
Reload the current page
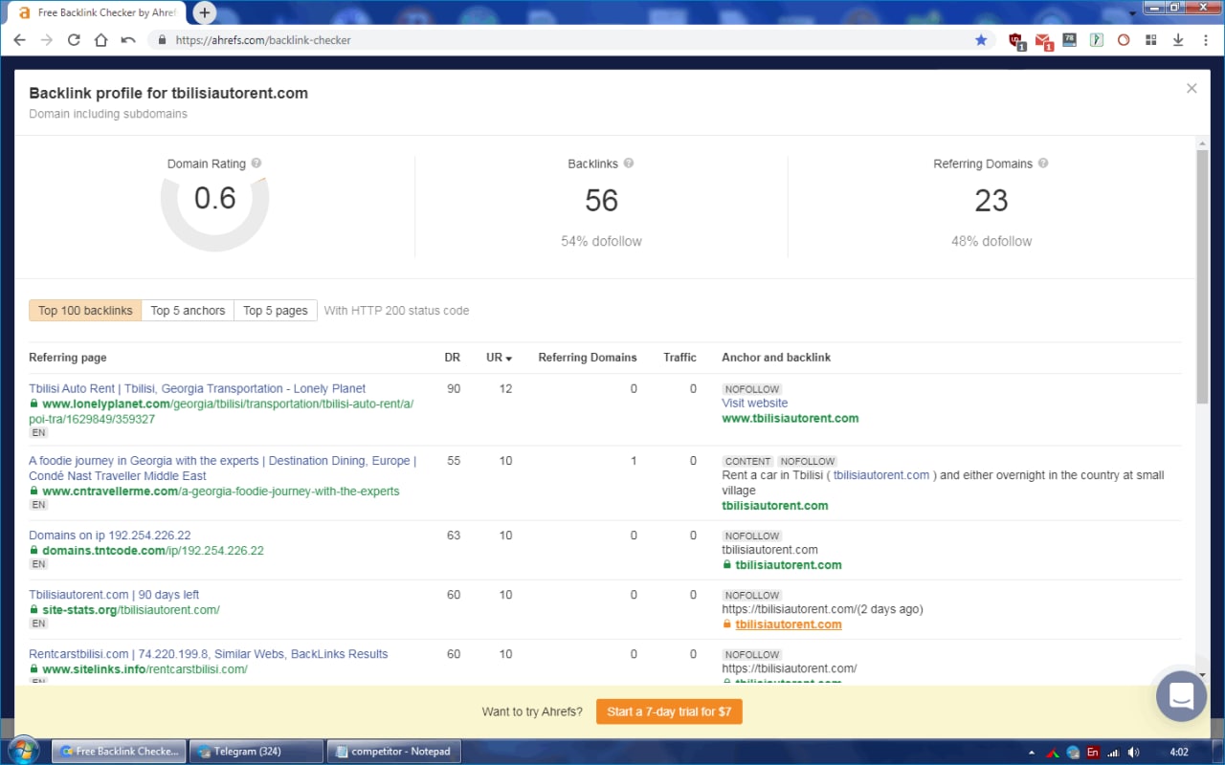click(x=74, y=40)
